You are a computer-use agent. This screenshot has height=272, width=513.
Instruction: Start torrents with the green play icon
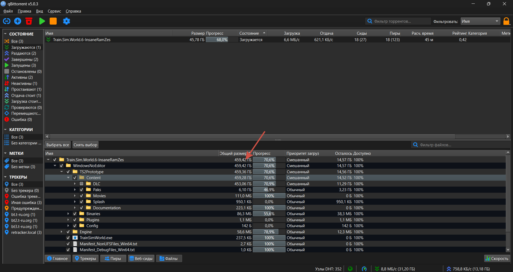[x=42, y=21]
